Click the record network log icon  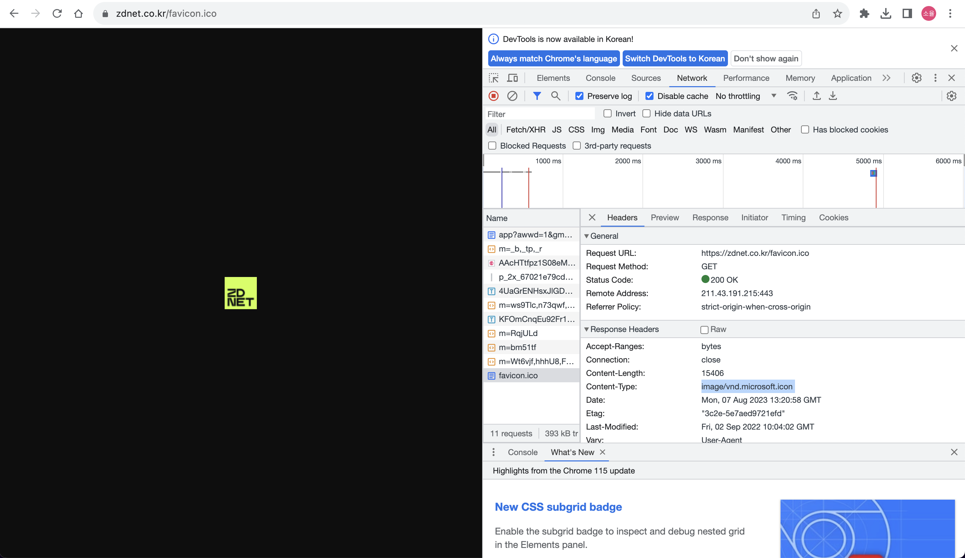pos(493,96)
